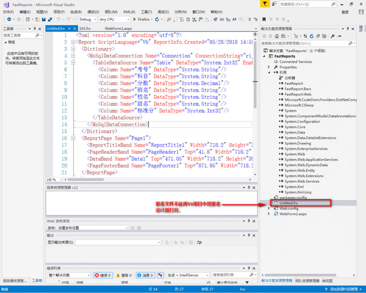Image resolution: width=366 pixels, height=293 pixels.
Task: Click the split editor plus icon
Action: pos(255,34)
